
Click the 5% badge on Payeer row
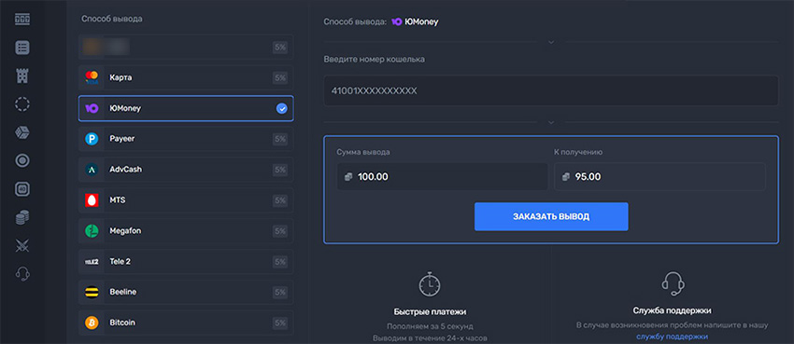point(280,139)
